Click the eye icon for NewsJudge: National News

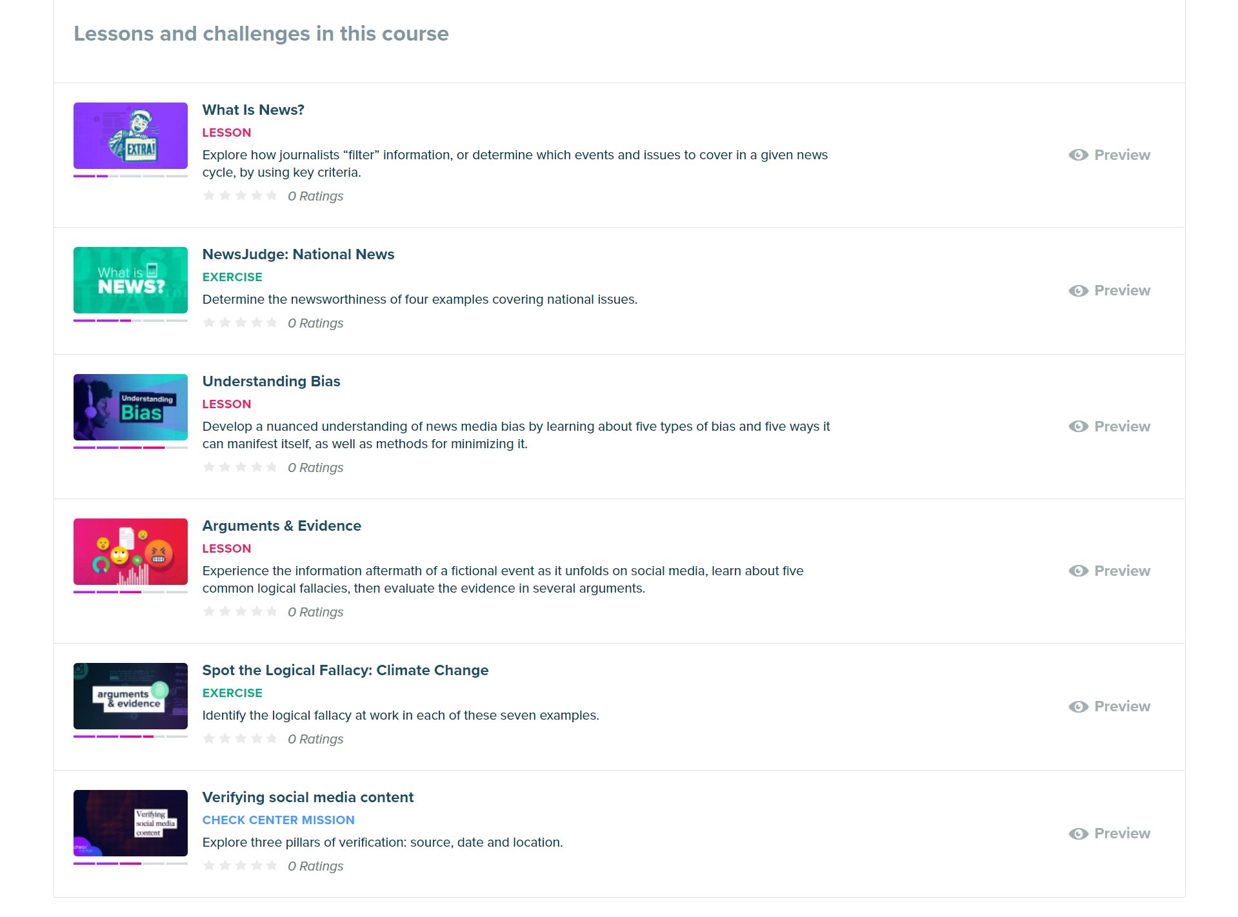[1078, 291]
